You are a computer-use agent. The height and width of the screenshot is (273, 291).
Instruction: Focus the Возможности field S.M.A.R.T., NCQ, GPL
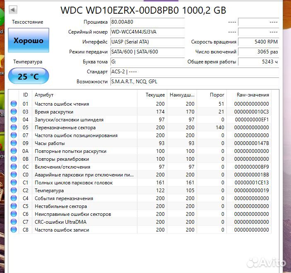coord(195,82)
